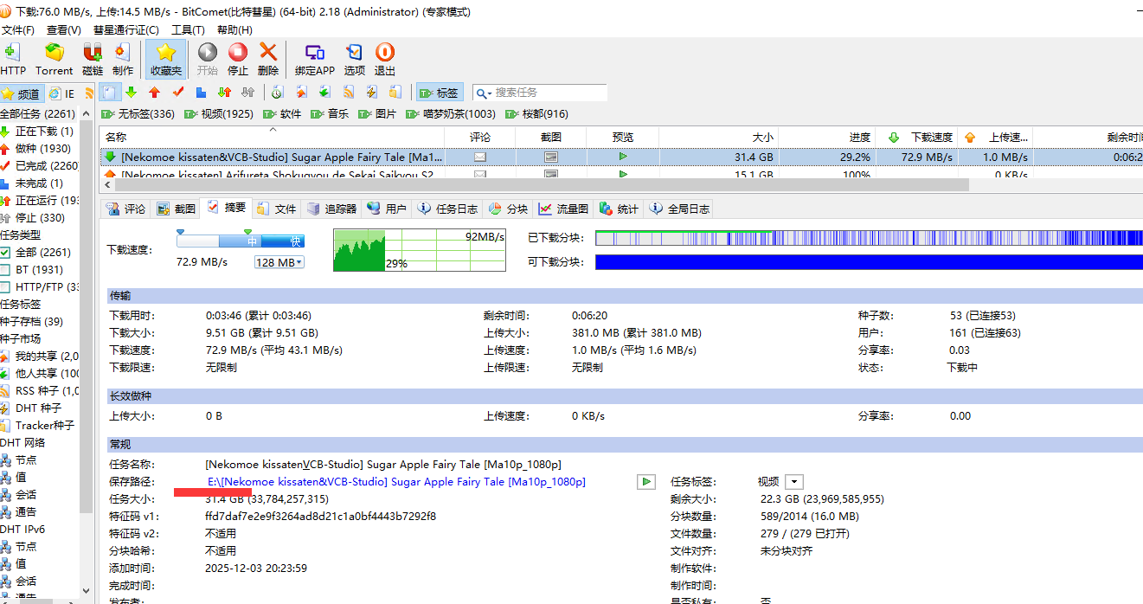Toggle the 全部 (2261) checkbox

point(5,253)
